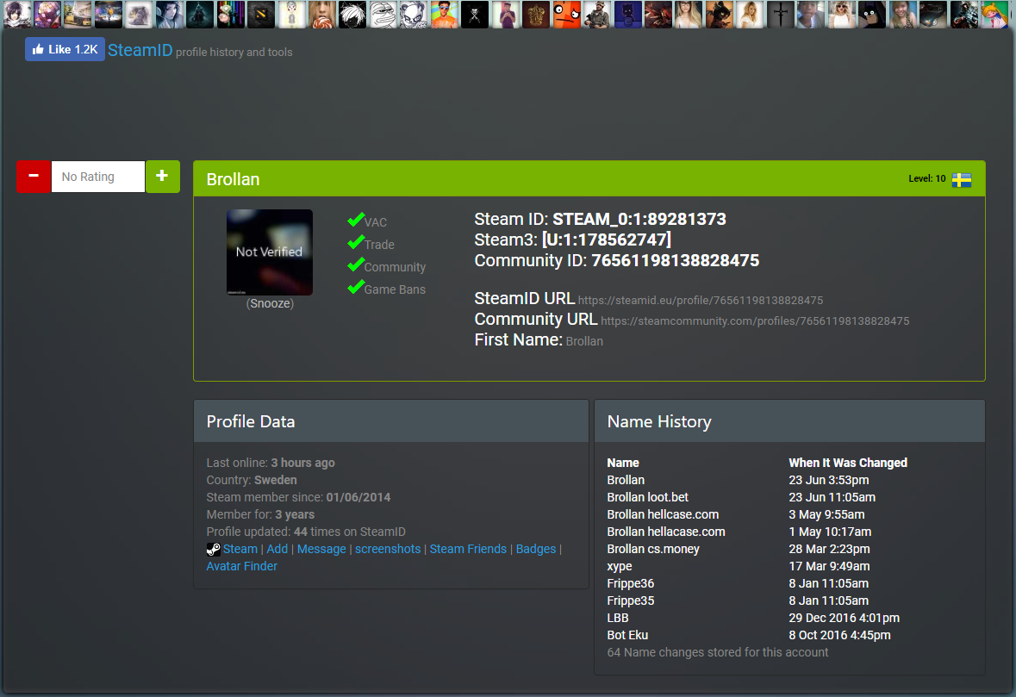Screen dimensions: 1016x697
Task: Click the Sweden flag icon
Action: coord(962,179)
